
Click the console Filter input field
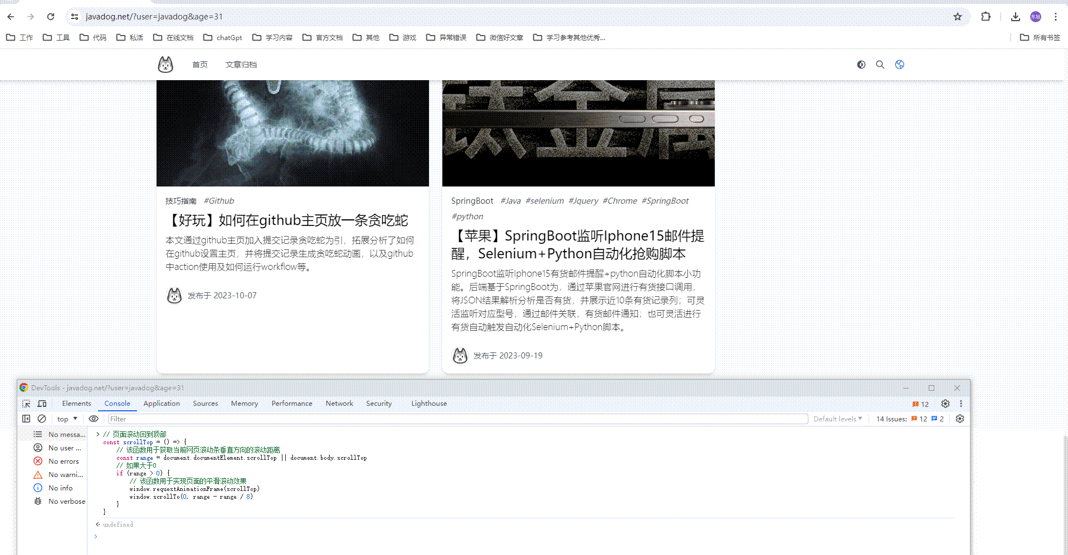coord(457,419)
